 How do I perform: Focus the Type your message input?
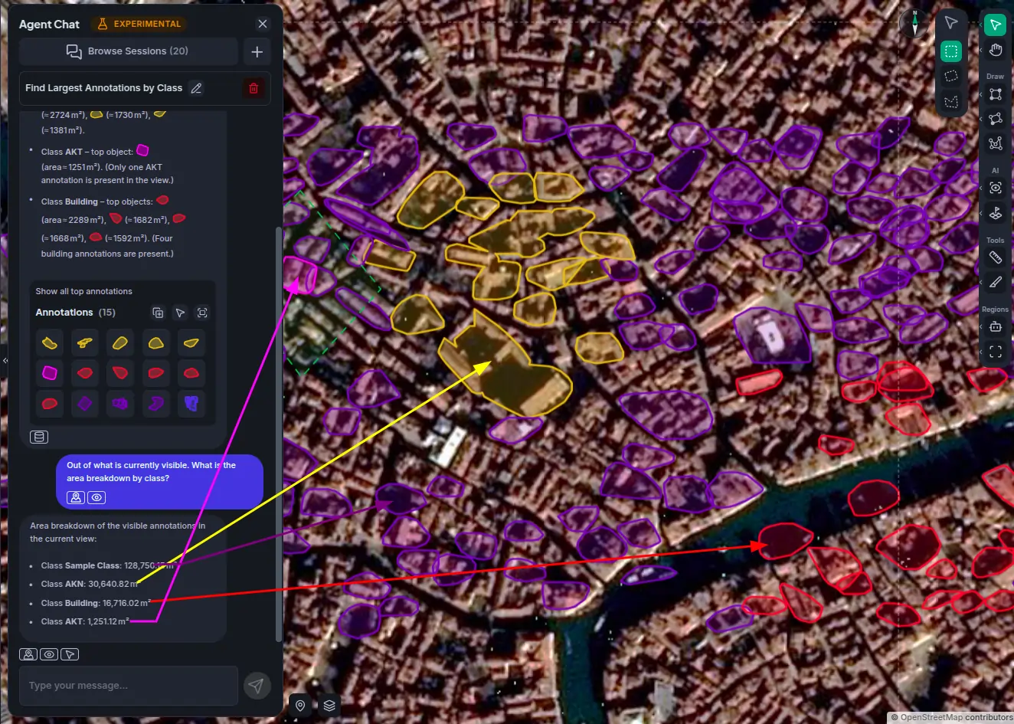[129, 686]
